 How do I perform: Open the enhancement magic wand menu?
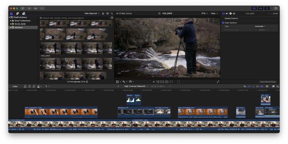click(x=125, y=82)
